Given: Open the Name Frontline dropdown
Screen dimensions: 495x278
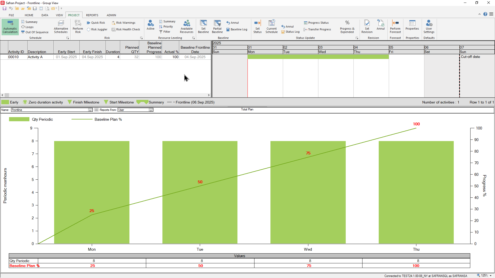Looking at the screenshot, I should pos(90,110).
